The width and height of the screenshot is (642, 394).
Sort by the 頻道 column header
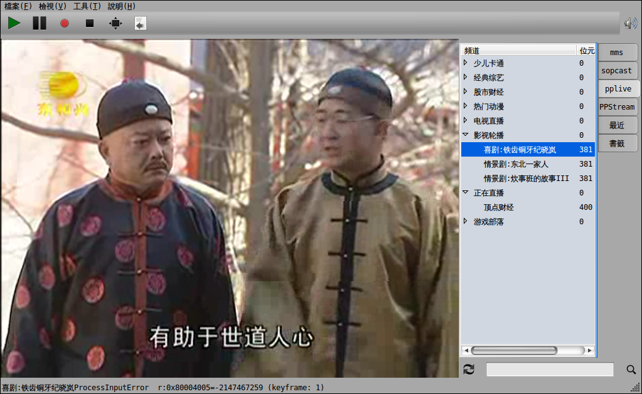tap(519, 51)
